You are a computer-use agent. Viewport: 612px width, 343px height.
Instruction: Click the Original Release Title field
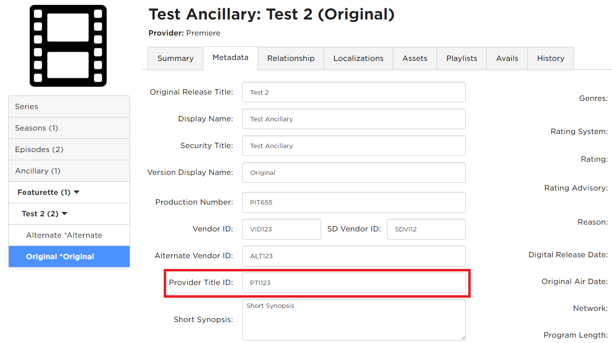point(354,92)
